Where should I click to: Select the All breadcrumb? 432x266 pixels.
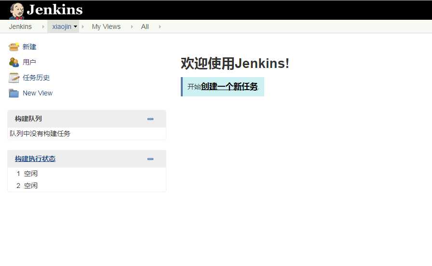pos(145,27)
